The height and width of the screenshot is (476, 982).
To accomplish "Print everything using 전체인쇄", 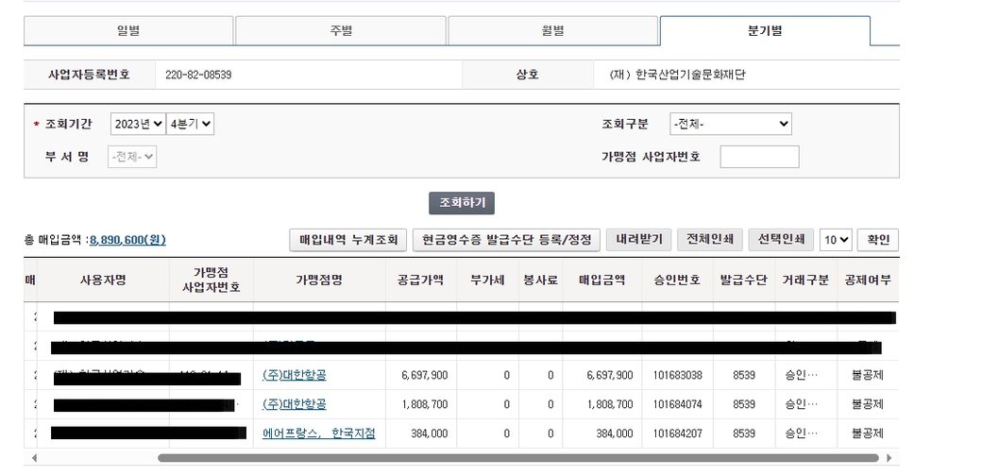I will tap(710, 240).
